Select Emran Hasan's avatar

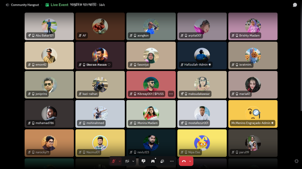click(x=100, y=55)
